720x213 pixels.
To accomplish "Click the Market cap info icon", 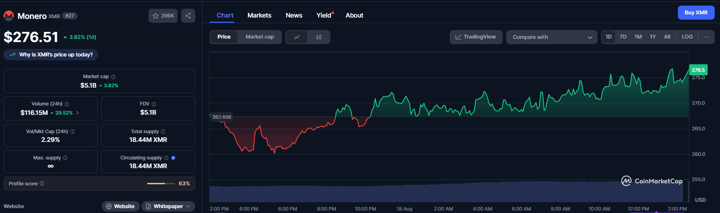I will pos(113,77).
